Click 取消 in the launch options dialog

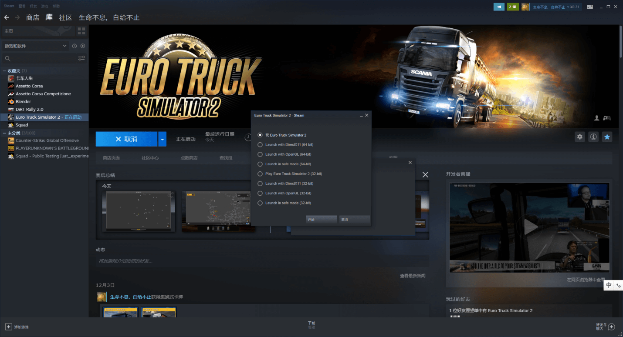[355, 220]
